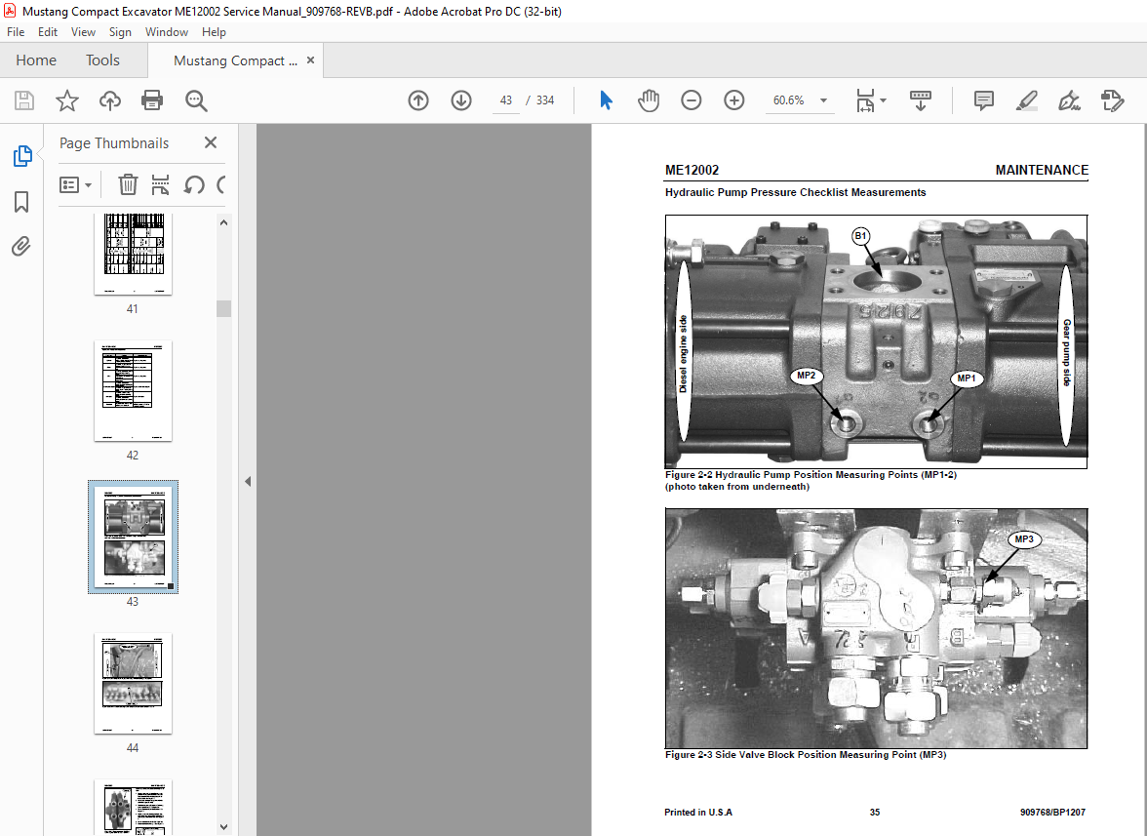Print the document with printer icon
1147x836 pixels.
[152, 100]
